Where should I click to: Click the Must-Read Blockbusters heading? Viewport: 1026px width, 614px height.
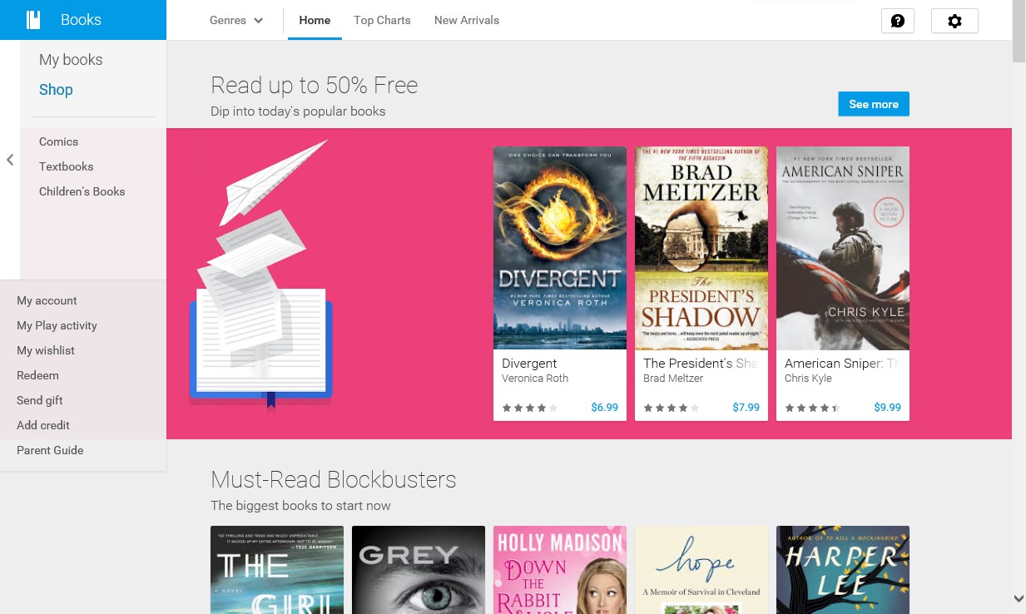[334, 480]
